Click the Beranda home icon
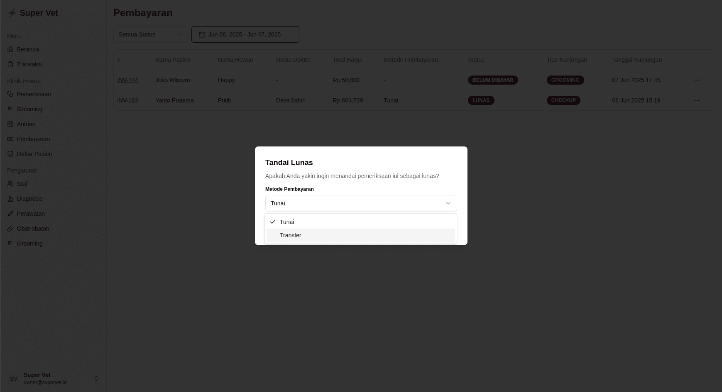This screenshot has width=722, height=392. click(11, 49)
